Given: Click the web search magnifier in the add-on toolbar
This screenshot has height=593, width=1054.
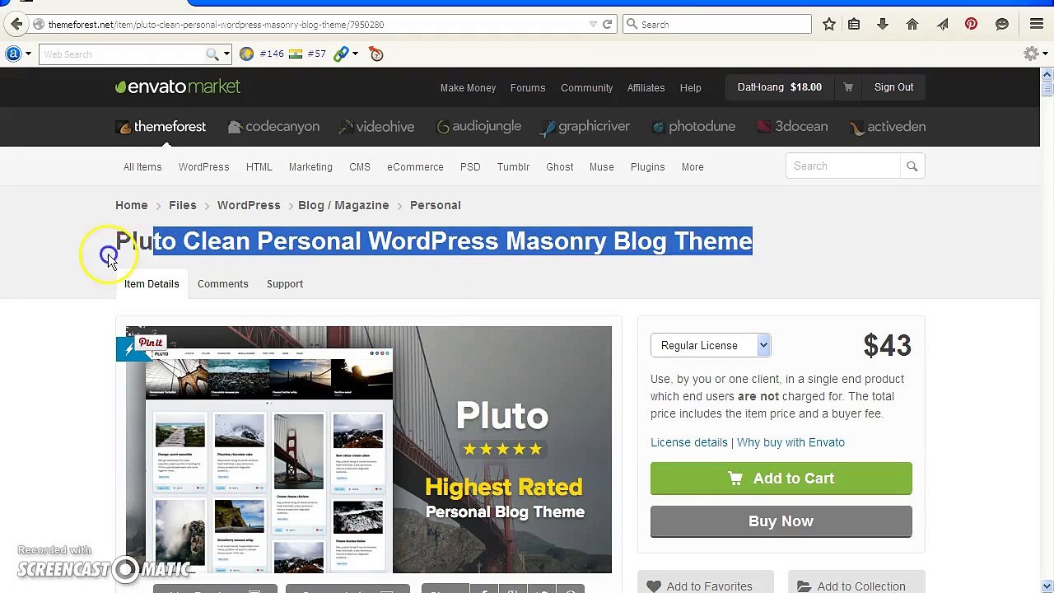Looking at the screenshot, I should point(212,54).
